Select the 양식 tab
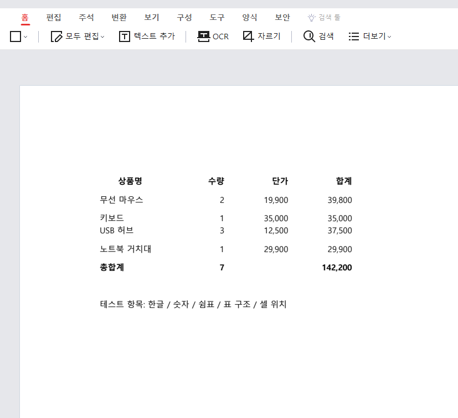Image resolution: width=458 pixels, height=418 pixels. (x=250, y=18)
